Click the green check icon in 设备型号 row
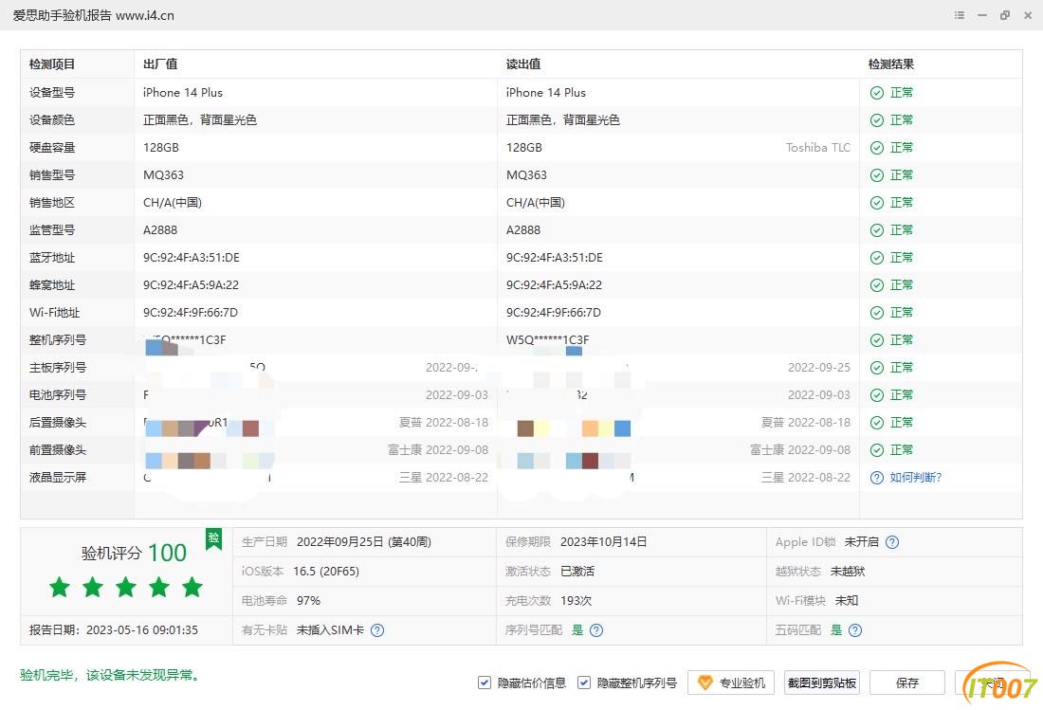Screen dimensions: 1043x710 point(877,93)
